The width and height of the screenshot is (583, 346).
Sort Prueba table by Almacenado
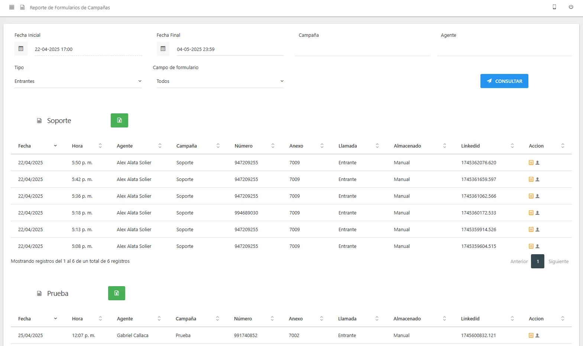(x=420, y=318)
